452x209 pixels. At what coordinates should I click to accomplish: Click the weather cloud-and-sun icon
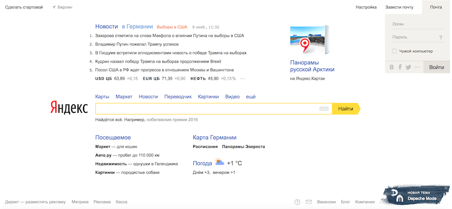pyautogui.click(x=220, y=162)
